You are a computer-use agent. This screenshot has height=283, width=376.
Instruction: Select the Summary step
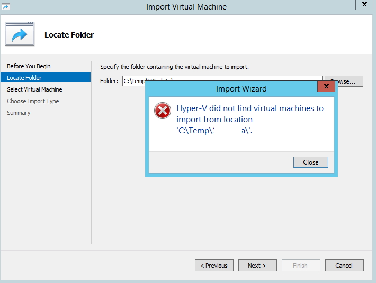19,113
